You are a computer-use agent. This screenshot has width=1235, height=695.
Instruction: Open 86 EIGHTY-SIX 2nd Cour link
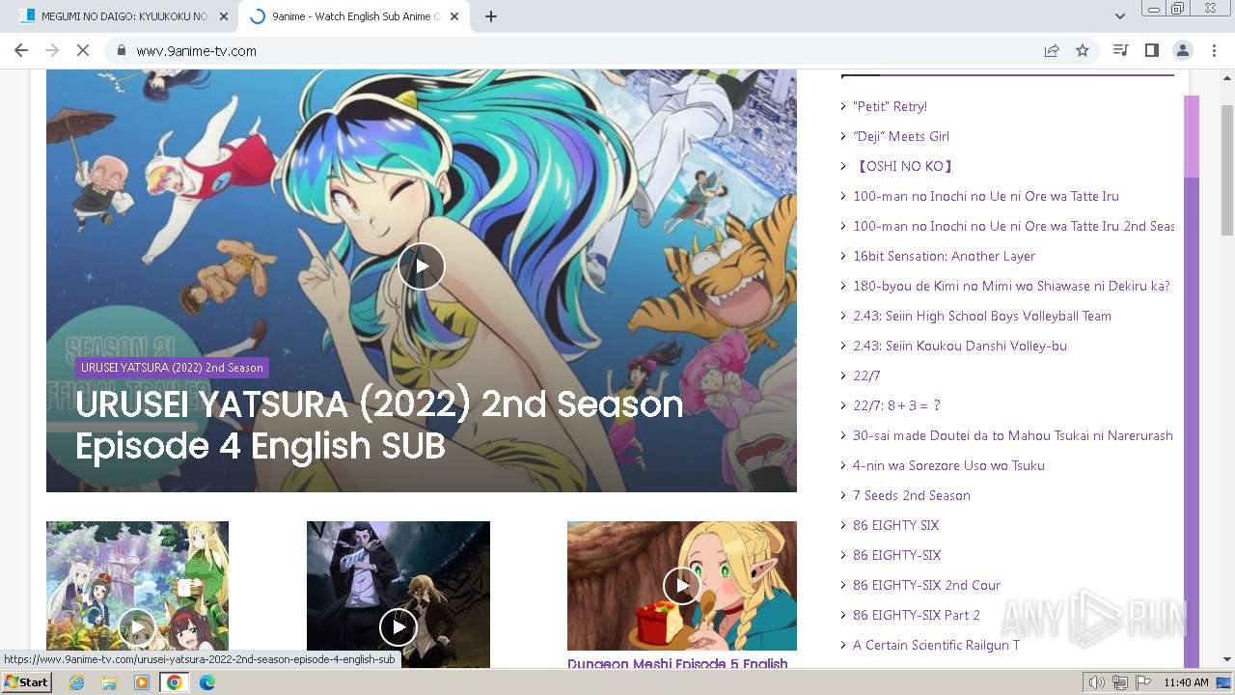[926, 585]
